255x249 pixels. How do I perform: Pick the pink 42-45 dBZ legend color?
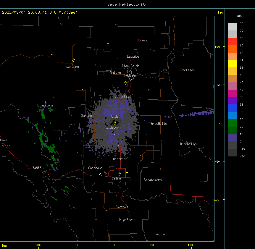[x=233, y=86]
